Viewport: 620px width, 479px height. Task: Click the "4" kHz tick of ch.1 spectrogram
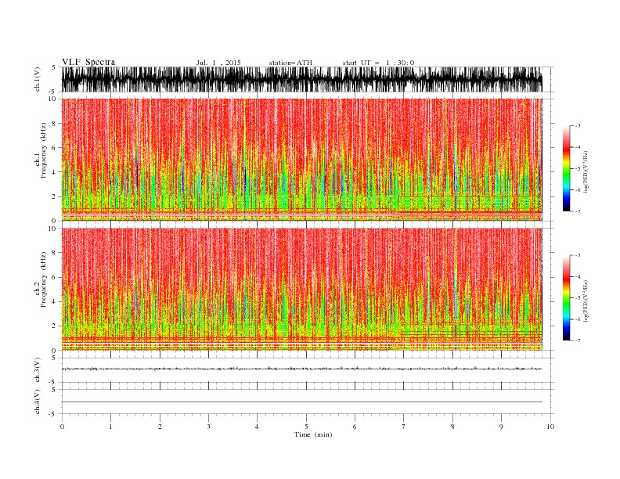[54, 172]
